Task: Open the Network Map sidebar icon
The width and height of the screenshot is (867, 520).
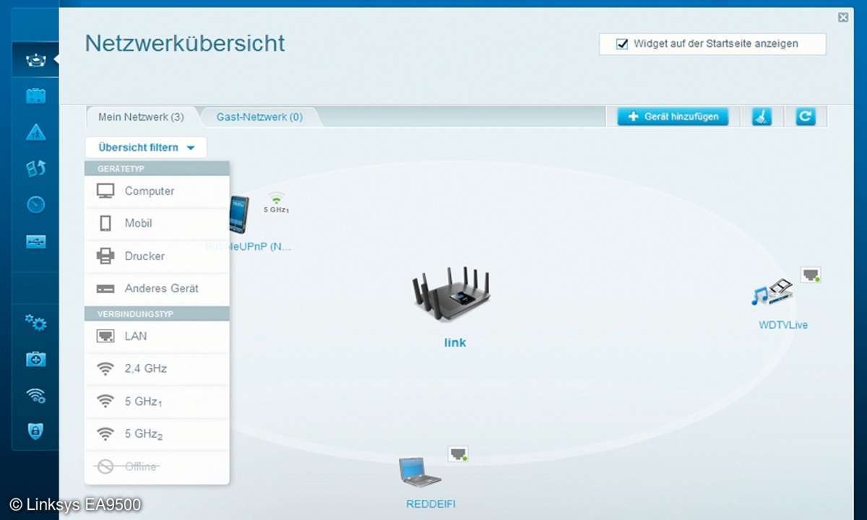Action: (35, 61)
